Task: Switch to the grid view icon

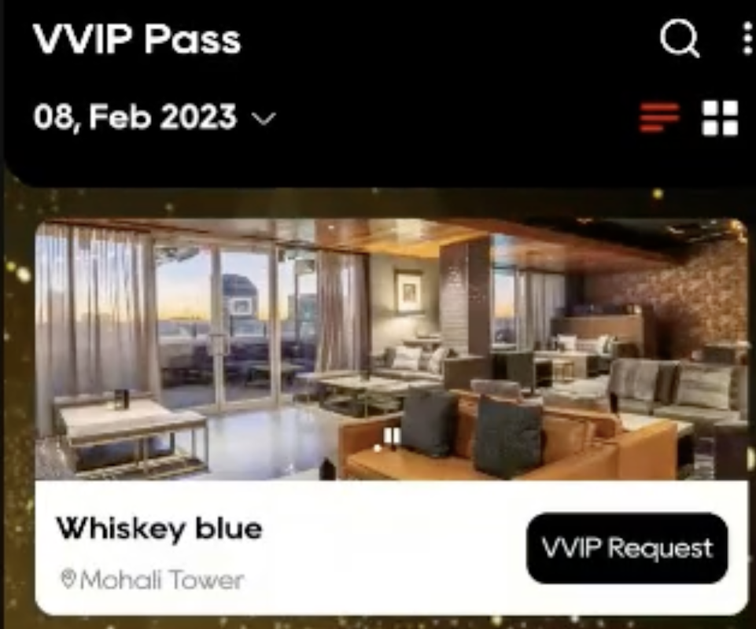Action: click(x=721, y=118)
